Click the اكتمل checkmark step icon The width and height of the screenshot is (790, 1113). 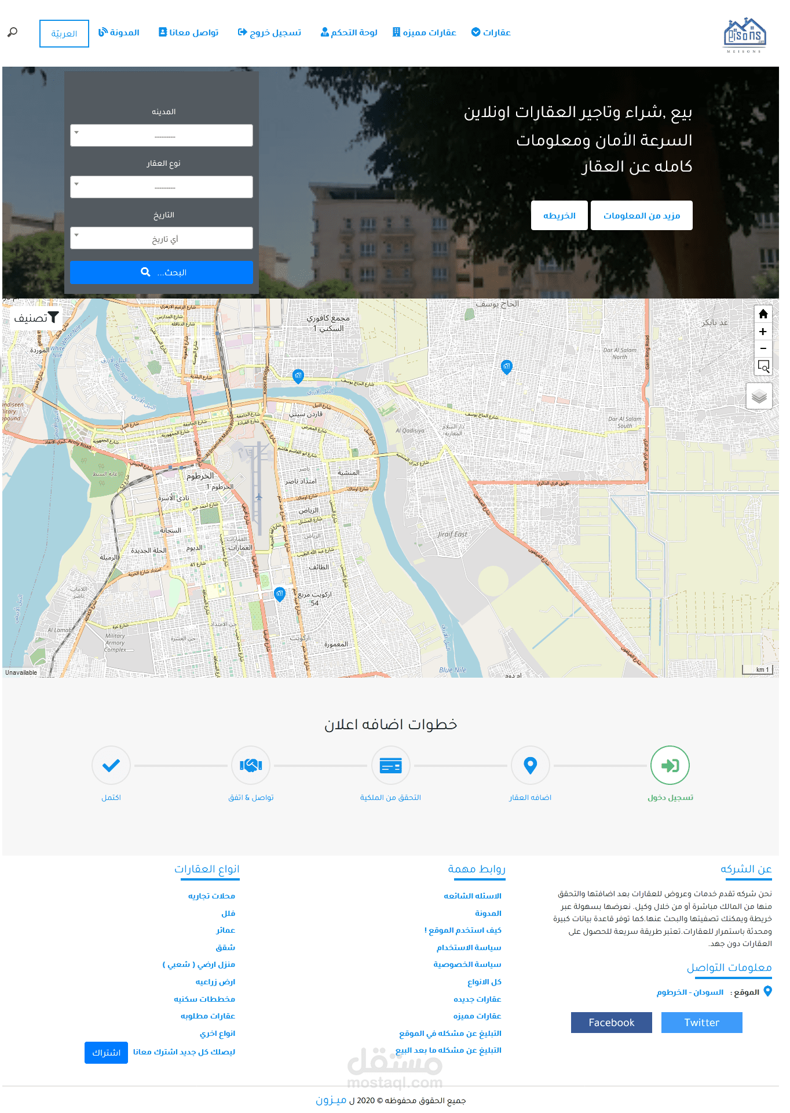pyautogui.click(x=111, y=765)
